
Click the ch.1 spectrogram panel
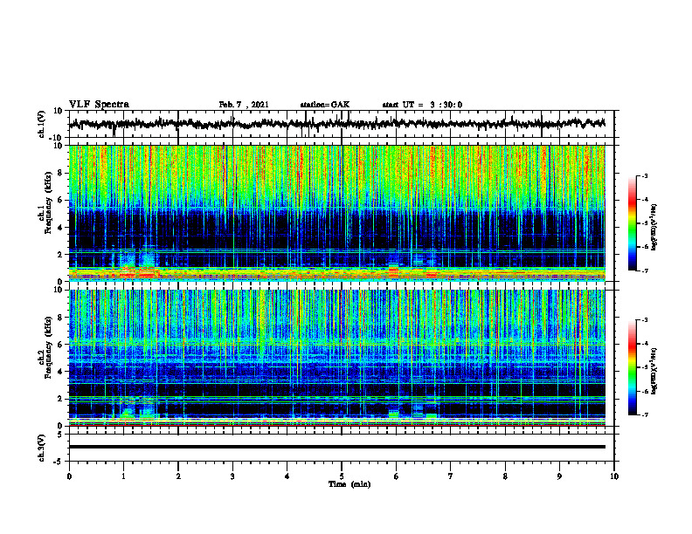(x=337, y=213)
